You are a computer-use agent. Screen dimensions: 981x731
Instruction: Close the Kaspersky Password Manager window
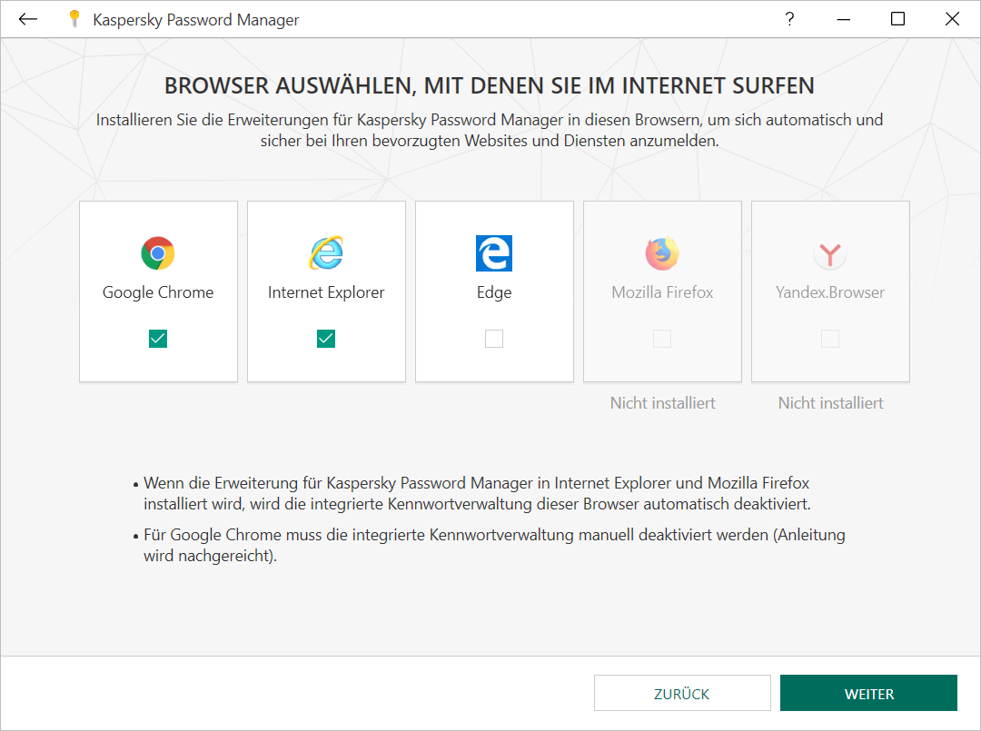pos(952,19)
